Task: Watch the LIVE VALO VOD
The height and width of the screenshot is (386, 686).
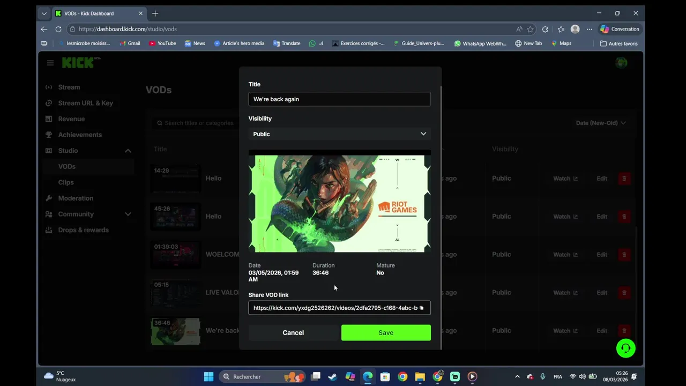Action: tap(565, 293)
